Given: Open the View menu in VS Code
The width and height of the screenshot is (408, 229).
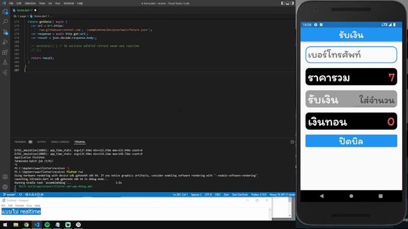Looking at the screenshot, I should tap(42, 3).
